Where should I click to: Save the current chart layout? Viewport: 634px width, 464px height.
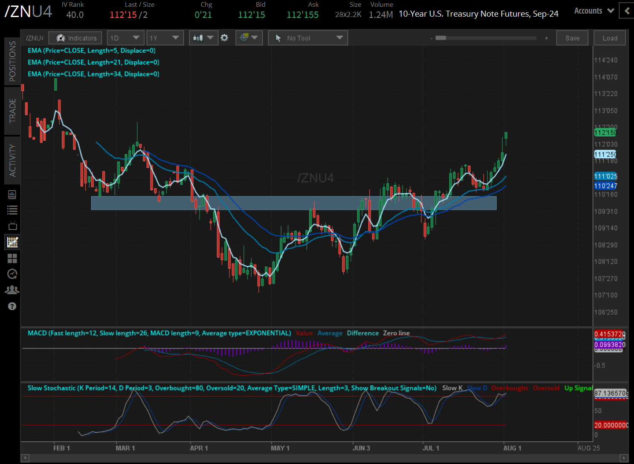coord(572,38)
